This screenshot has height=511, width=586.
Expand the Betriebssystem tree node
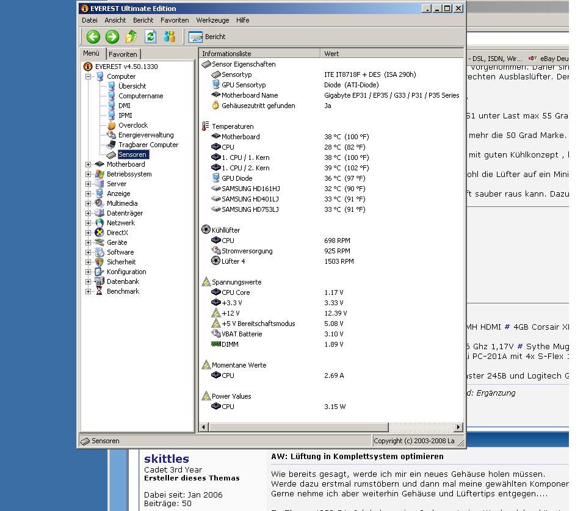[x=88, y=174]
